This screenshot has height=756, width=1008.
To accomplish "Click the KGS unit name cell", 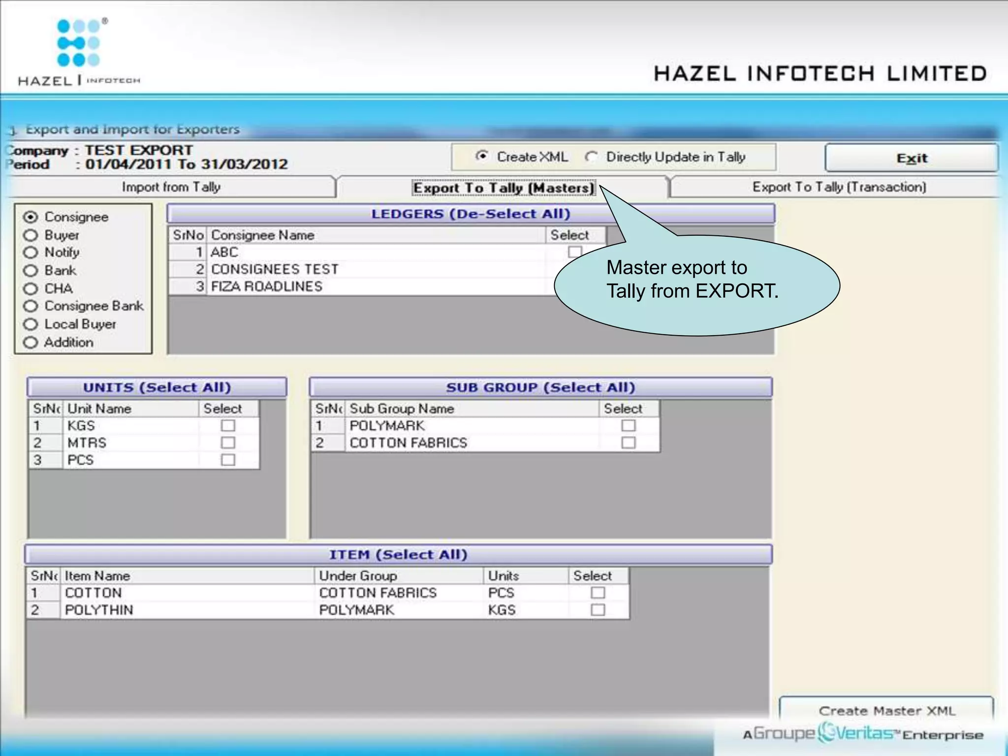I will coord(131,426).
